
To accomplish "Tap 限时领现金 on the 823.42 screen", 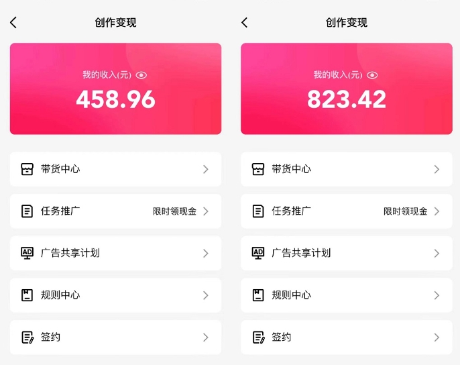I will (405, 211).
